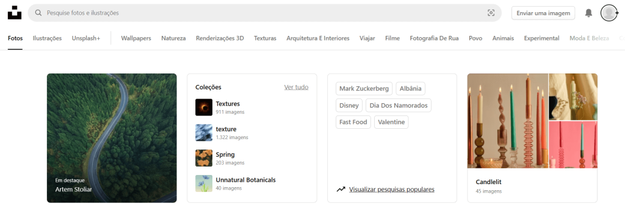Click Dia Dos Namorados tag
625x220 pixels.
(x=399, y=105)
